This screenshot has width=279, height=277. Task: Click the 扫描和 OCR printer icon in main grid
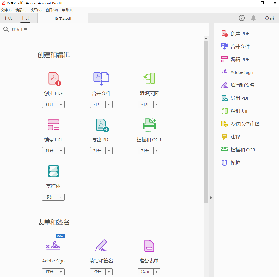click(x=149, y=125)
